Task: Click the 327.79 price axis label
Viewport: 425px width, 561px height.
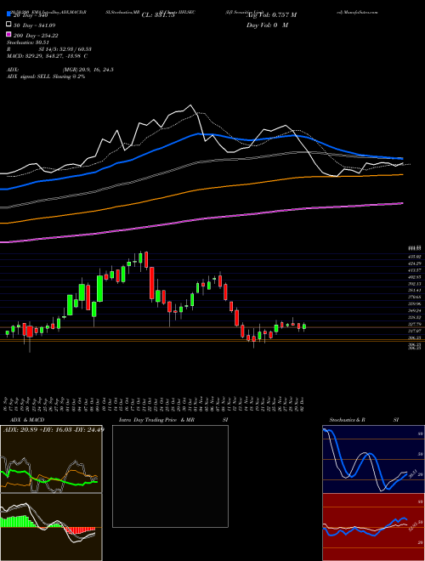Action: (x=415, y=324)
